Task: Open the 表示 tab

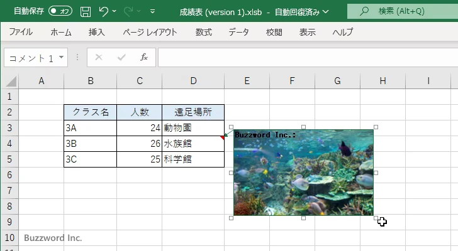Action: 307,32
